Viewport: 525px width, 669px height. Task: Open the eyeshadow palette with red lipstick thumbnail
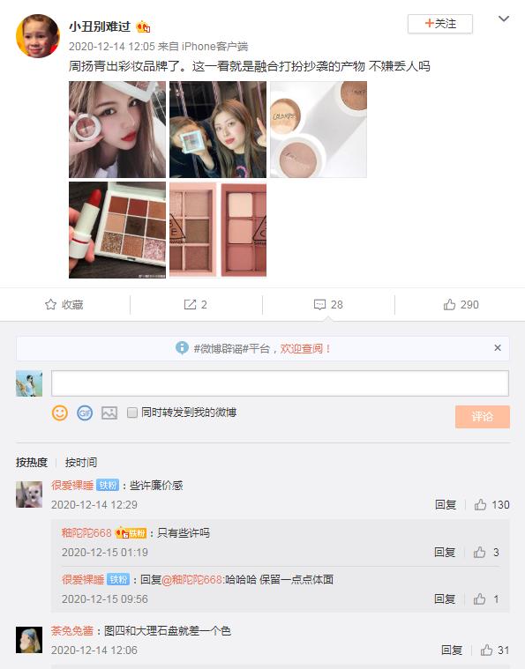[117, 230]
